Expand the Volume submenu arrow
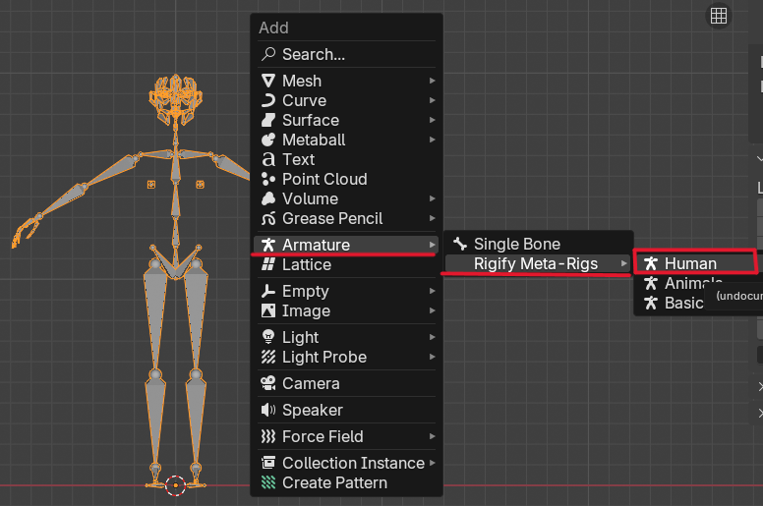Screen dimensions: 763x506 point(432,198)
